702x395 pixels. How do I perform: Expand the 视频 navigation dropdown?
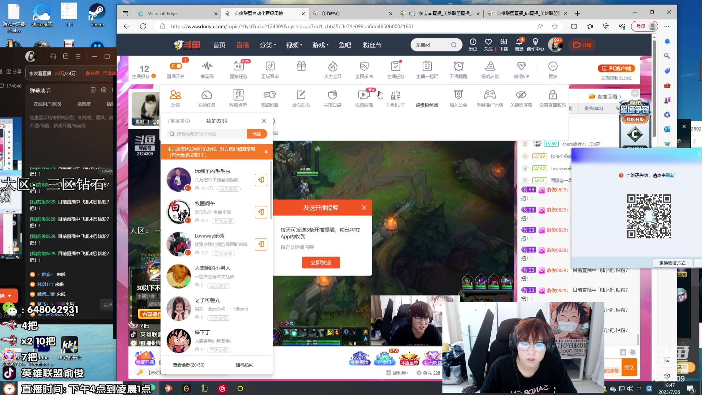[x=294, y=45]
